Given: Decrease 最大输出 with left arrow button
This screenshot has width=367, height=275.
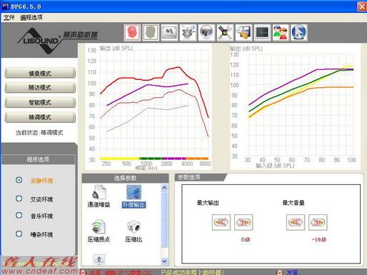Looking at the screenshot, I should click(221, 222).
